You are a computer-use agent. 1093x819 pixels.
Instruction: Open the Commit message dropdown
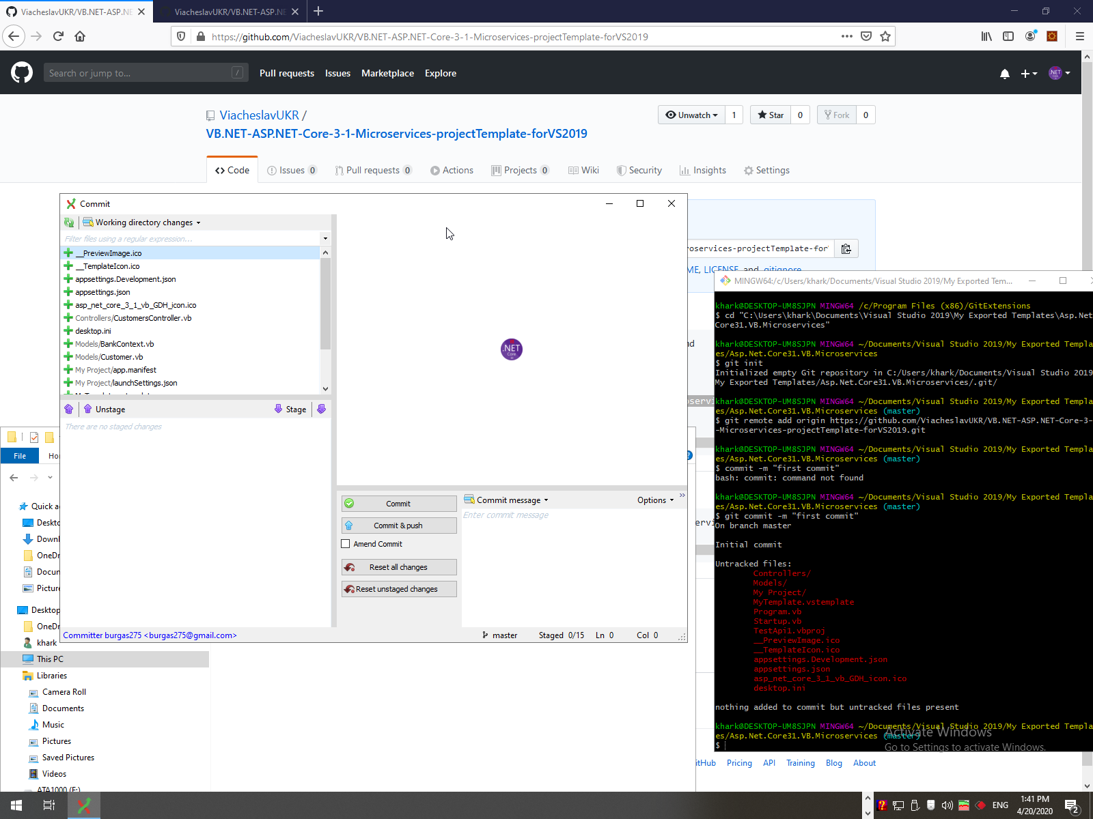pyautogui.click(x=506, y=500)
